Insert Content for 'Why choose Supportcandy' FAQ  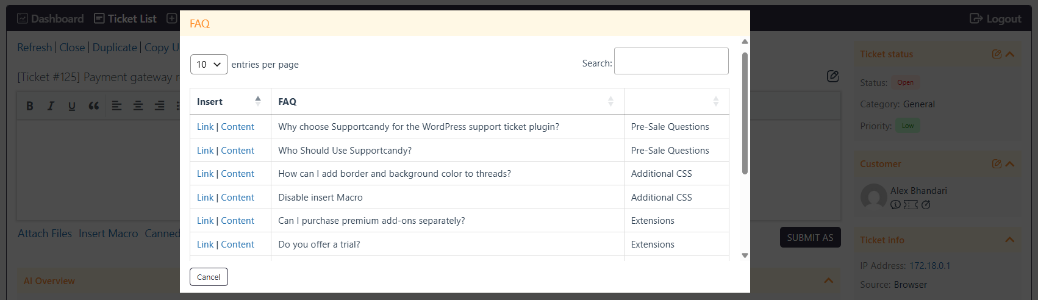tap(237, 127)
